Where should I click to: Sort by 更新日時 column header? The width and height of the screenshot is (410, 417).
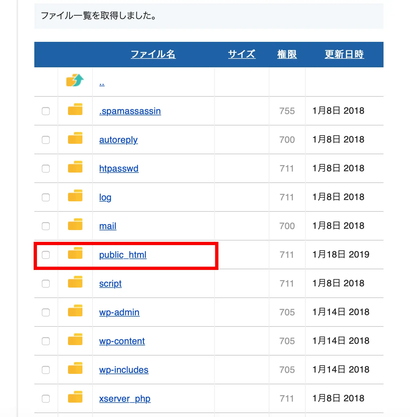coord(344,54)
